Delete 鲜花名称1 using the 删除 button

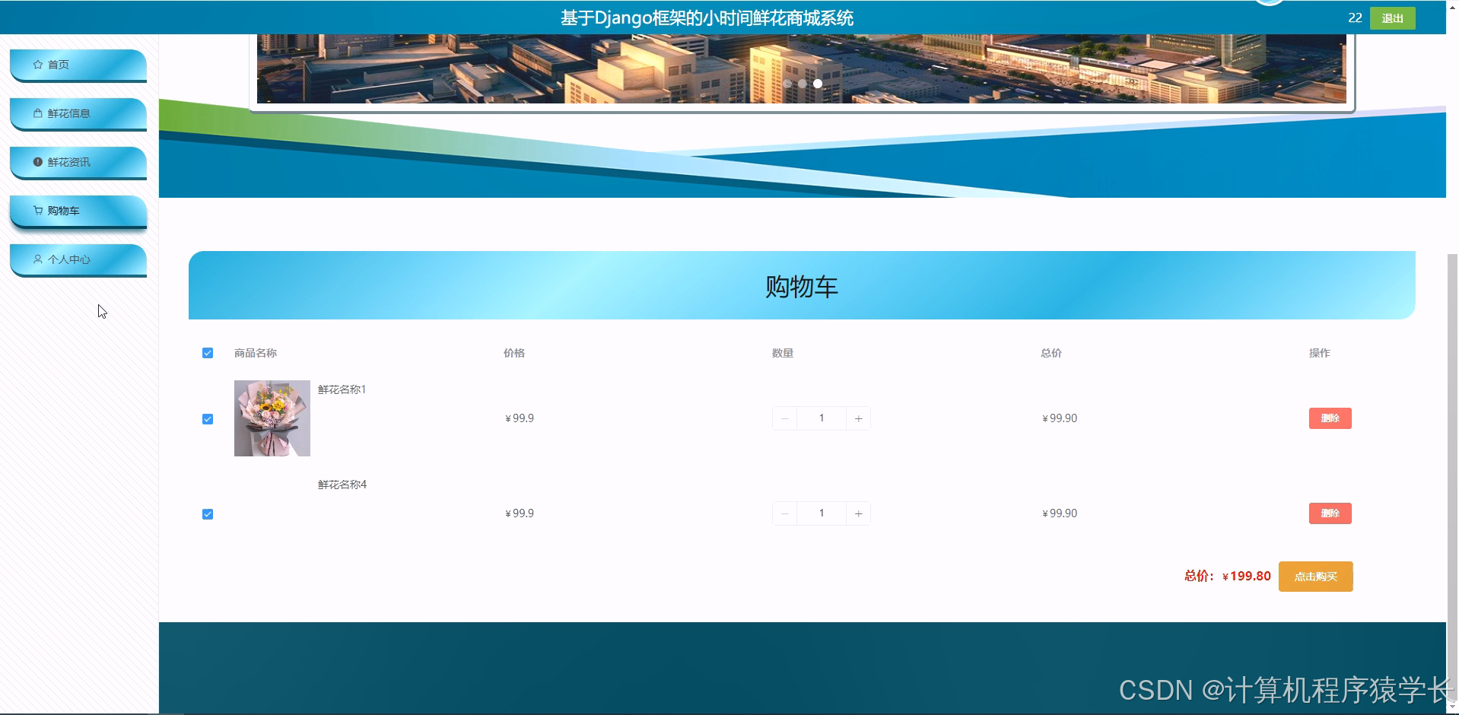pyautogui.click(x=1330, y=418)
